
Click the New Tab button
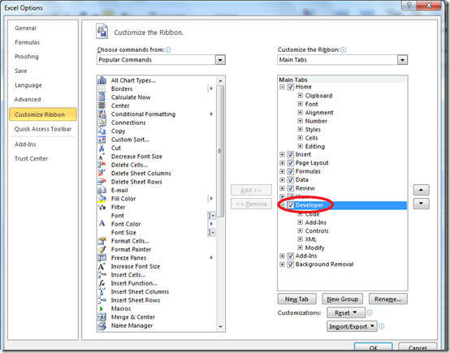point(296,299)
